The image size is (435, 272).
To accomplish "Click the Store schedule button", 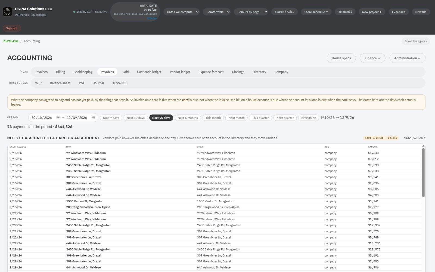I will coord(316,12).
